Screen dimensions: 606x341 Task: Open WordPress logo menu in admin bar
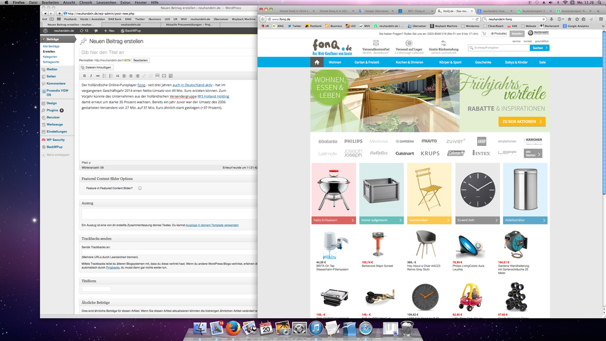tap(45, 31)
